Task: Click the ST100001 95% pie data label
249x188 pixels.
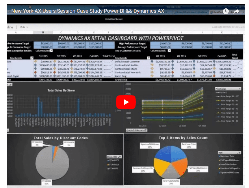Action: pyautogui.click(x=47, y=182)
